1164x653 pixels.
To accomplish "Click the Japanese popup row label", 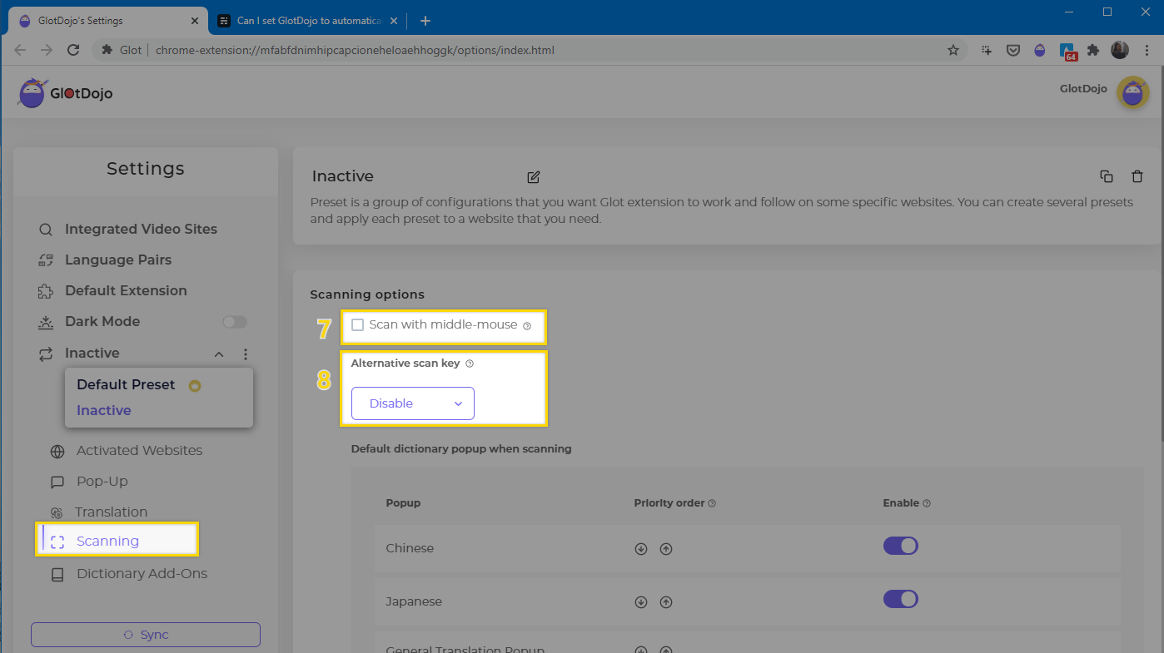I will click(414, 602).
